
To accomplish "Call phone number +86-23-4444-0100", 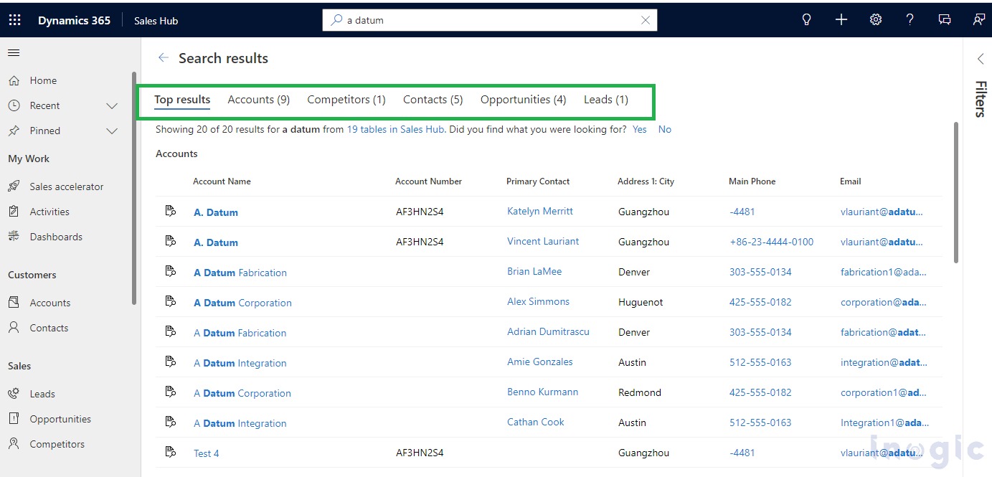I will [772, 242].
